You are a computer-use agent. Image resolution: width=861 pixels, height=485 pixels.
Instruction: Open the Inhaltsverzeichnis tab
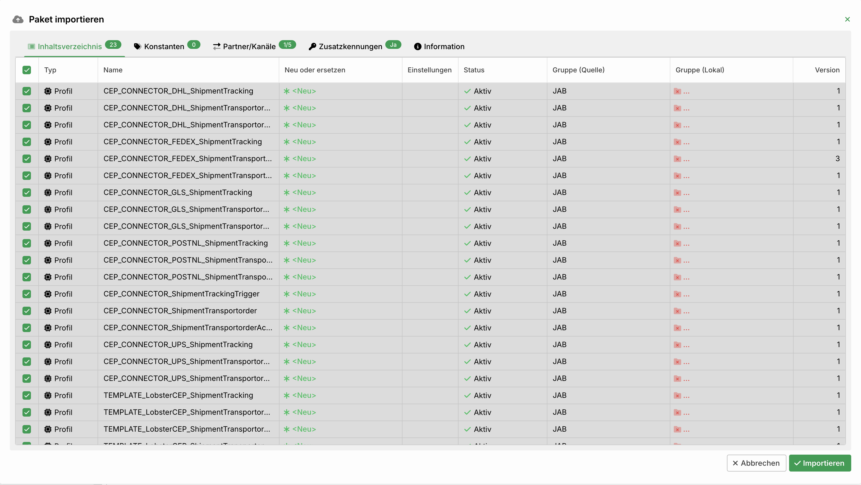pos(74,46)
